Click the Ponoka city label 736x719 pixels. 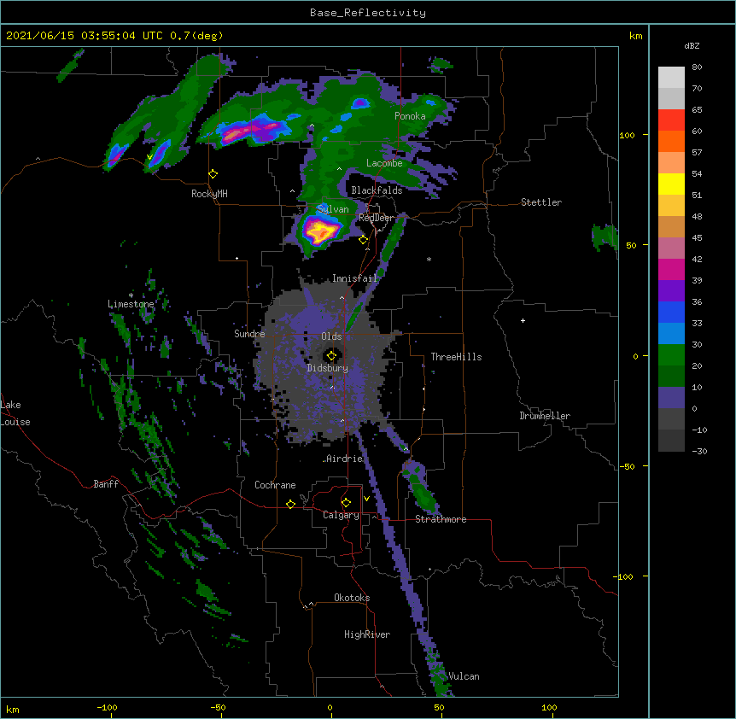click(410, 116)
